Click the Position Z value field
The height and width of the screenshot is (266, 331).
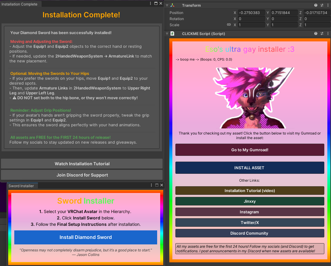317,13
